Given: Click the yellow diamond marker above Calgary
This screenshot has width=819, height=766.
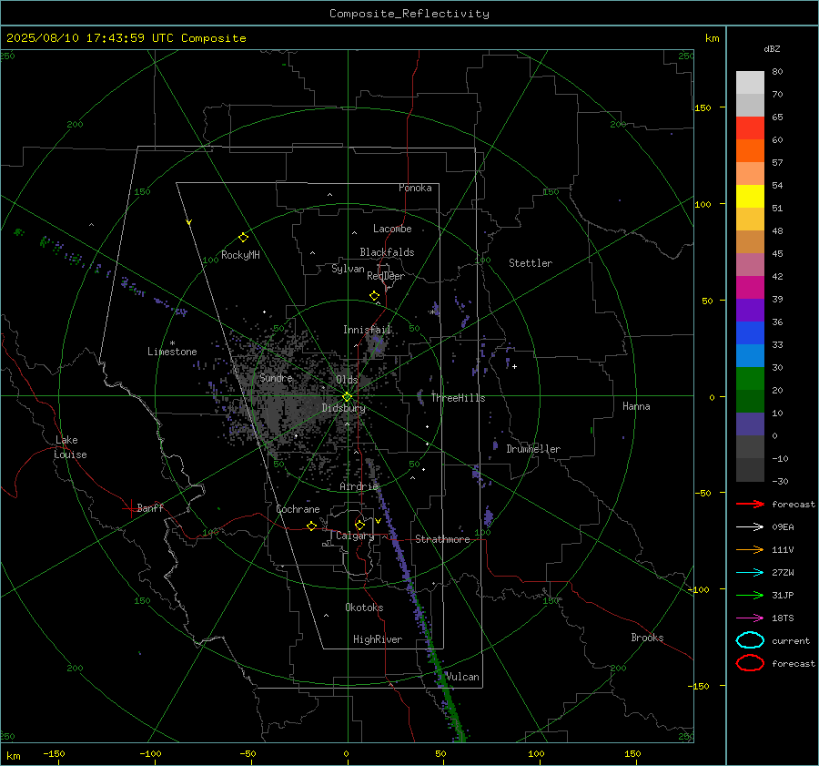Looking at the screenshot, I should 359,525.
